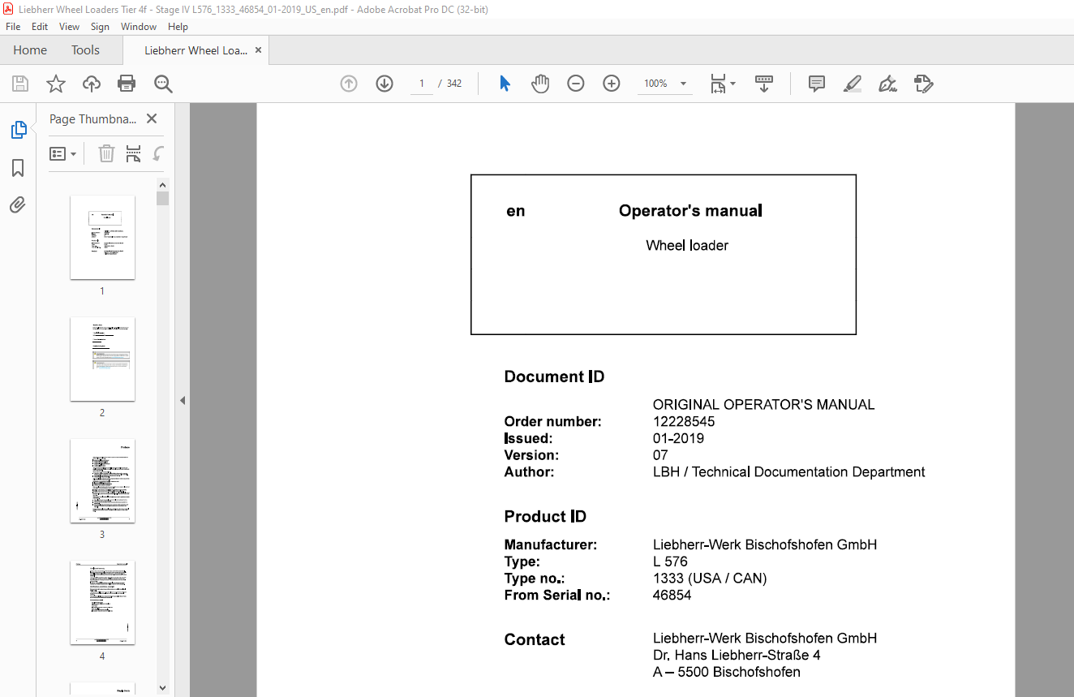Click the Document ID heading
1074x697 pixels.
point(554,376)
